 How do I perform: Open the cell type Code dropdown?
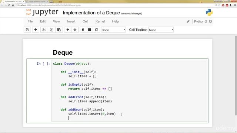point(113,30)
